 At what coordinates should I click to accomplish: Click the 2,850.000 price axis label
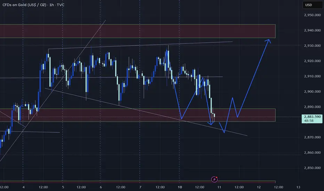tap(312, 168)
